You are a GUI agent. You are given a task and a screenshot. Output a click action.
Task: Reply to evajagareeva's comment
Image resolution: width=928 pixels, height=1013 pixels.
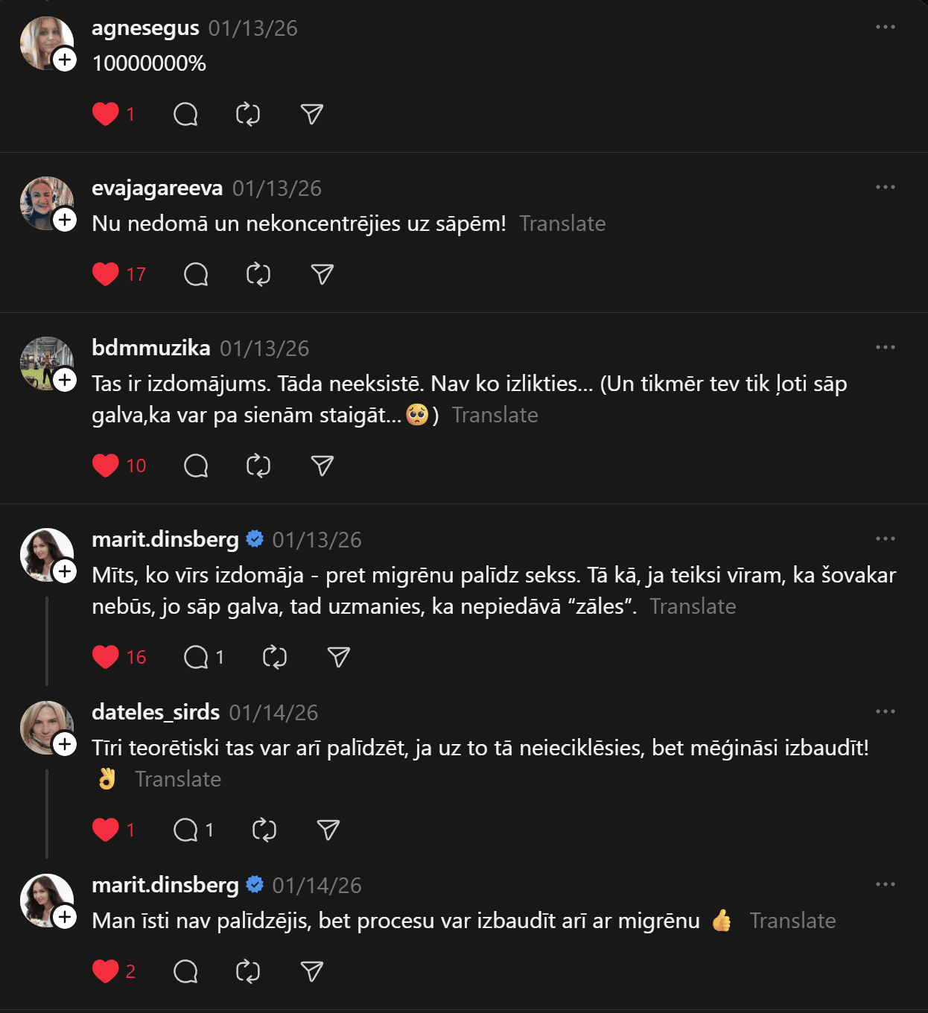point(196,274)
